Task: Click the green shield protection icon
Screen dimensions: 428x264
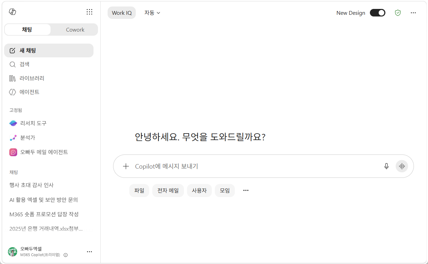Action: pos(398,13)
